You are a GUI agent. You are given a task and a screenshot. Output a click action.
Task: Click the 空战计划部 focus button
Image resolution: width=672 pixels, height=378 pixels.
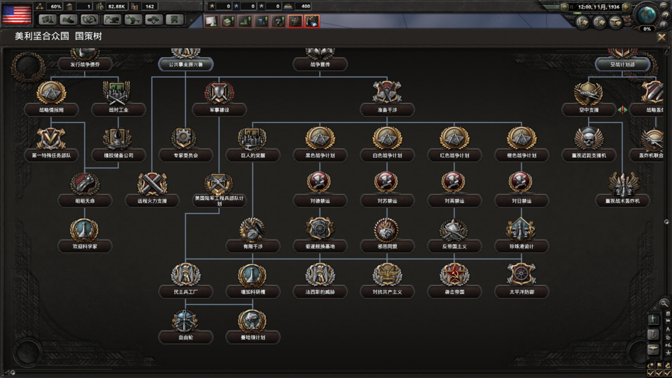pyautogui.click(x=622, y=64)
